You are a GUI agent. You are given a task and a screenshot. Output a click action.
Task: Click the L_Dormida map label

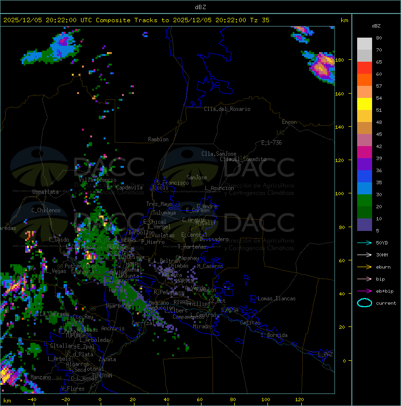click(x=274, y=335)
